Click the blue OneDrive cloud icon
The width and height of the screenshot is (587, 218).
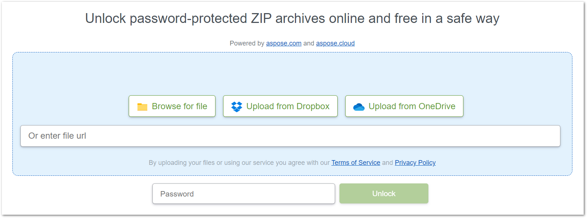click(x=359, y=106)
